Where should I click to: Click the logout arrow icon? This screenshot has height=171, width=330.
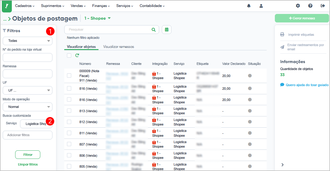point(323,6)
